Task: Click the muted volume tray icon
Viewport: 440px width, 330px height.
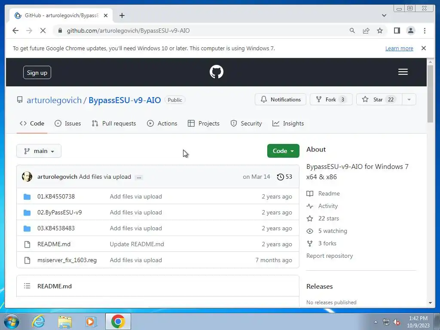Action: [x=397, y=322]
